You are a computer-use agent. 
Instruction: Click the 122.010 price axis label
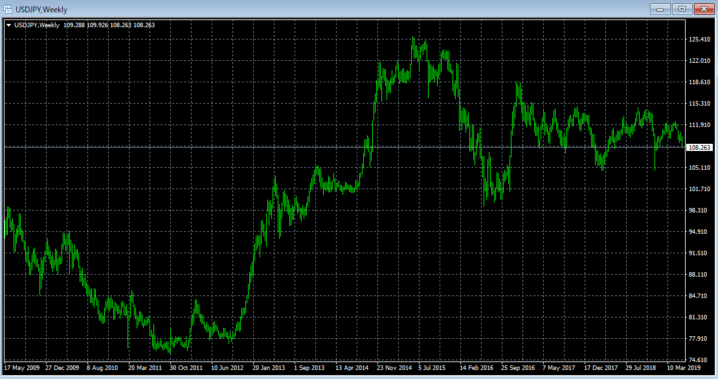tap(700, 60)
